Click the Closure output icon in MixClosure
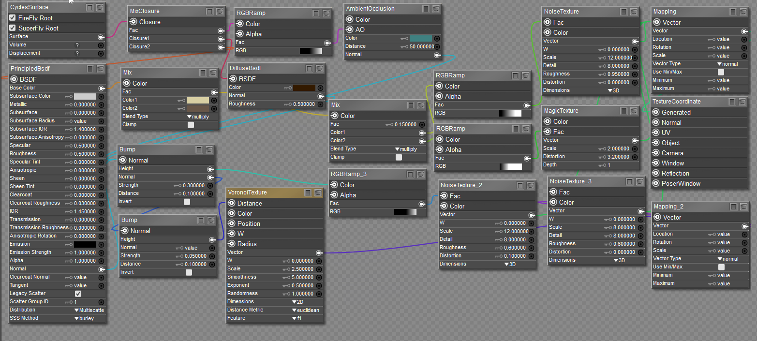This screenshot has width=757, height=341. click(x=134, y=22)
